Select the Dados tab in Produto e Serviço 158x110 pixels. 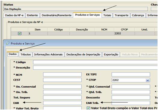pyautogui.click(x=13, y=54)
